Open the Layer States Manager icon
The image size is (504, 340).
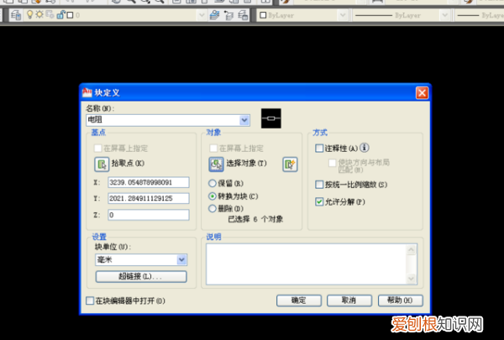243,15
